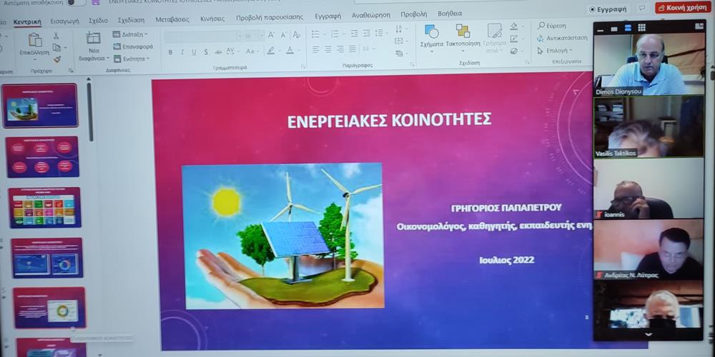Screen dimensions: 715x357
Task: Open the Εισαγωγή (Insert) tab
Action: pyautogui.click(x=64, y=21)
